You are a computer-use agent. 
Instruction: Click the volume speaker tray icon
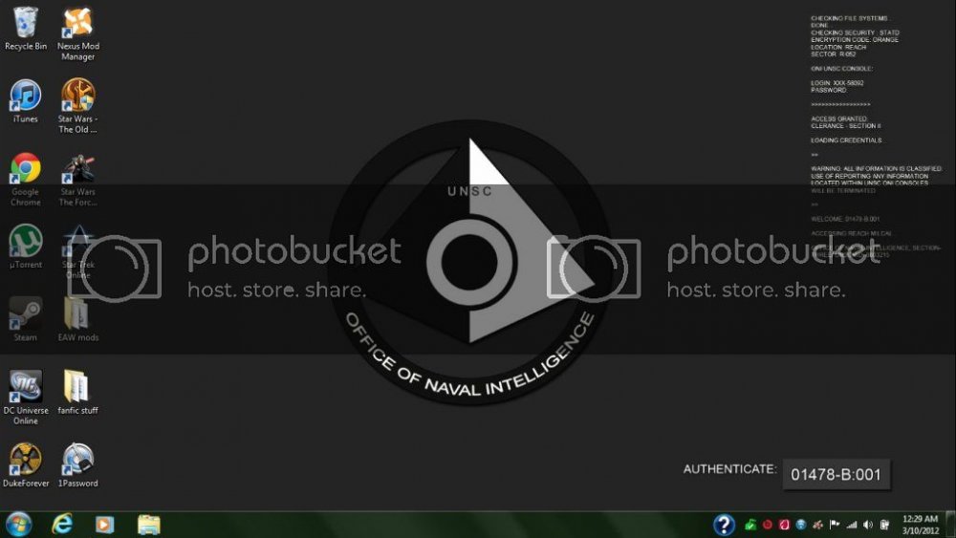click(x=868, y=525)
